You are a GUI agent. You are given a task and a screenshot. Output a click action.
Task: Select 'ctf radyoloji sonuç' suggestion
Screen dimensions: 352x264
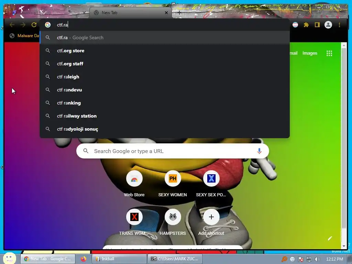tap(165, 129)
